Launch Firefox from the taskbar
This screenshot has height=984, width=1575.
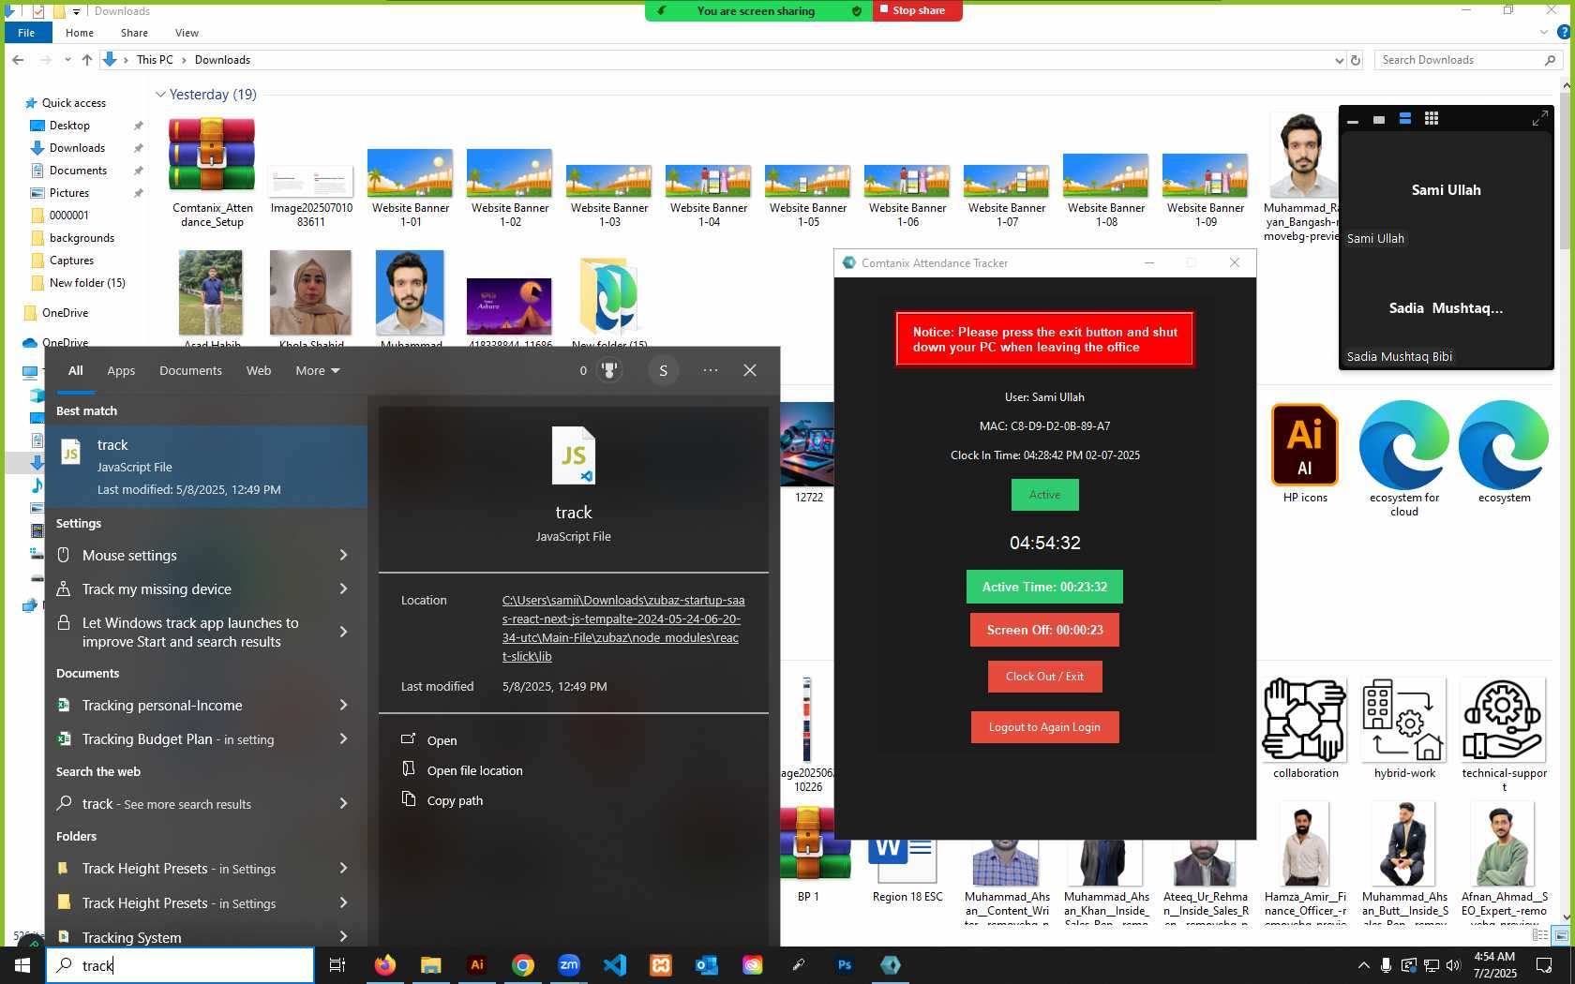coord(384,965)
